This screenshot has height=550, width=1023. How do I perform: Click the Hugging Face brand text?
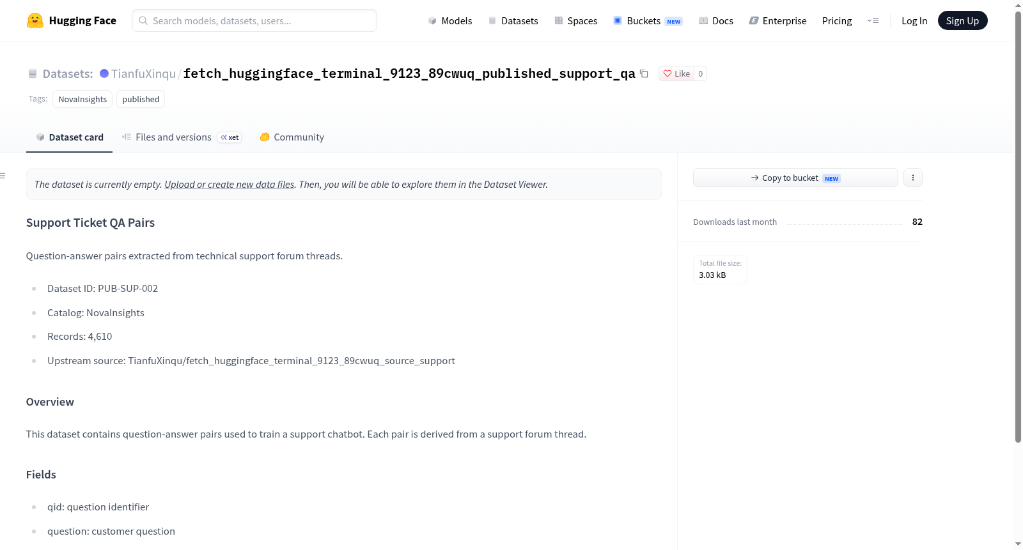pyautogui.click(x=82, y=20)
